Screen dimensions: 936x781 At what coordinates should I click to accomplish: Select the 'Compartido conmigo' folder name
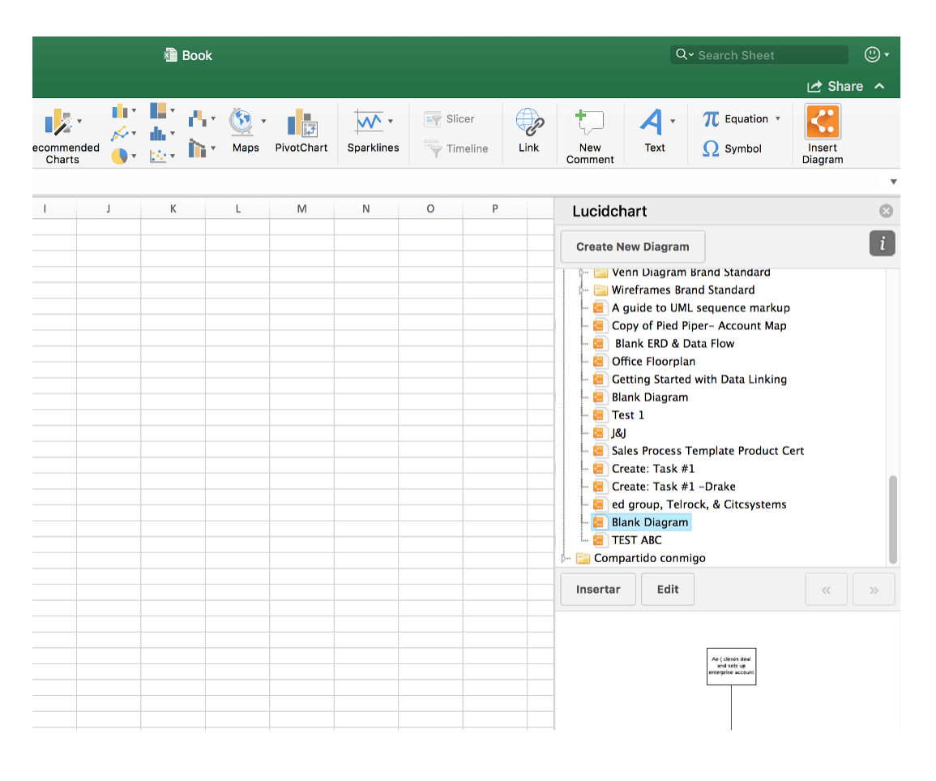649,558
